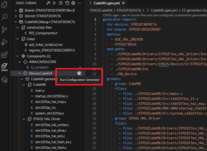Open stm32f3xx_hal_dma.c file
207x151 pixels.
(51, 131)
